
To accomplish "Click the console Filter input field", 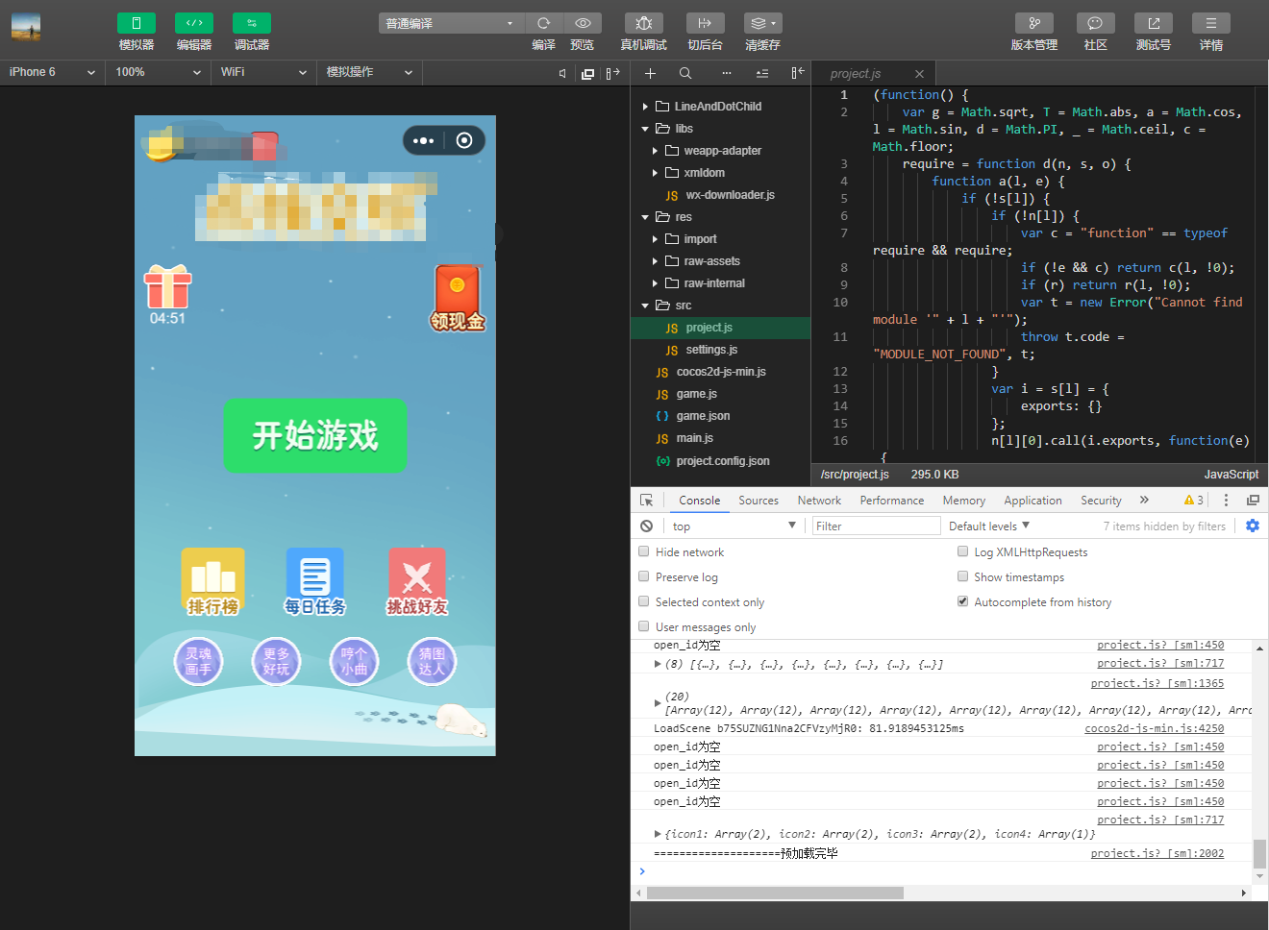I will [x=875, y=526].
